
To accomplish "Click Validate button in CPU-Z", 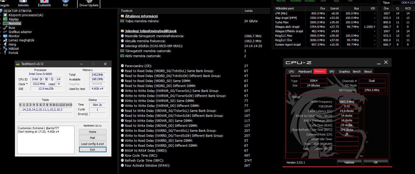I will [349, 162].
